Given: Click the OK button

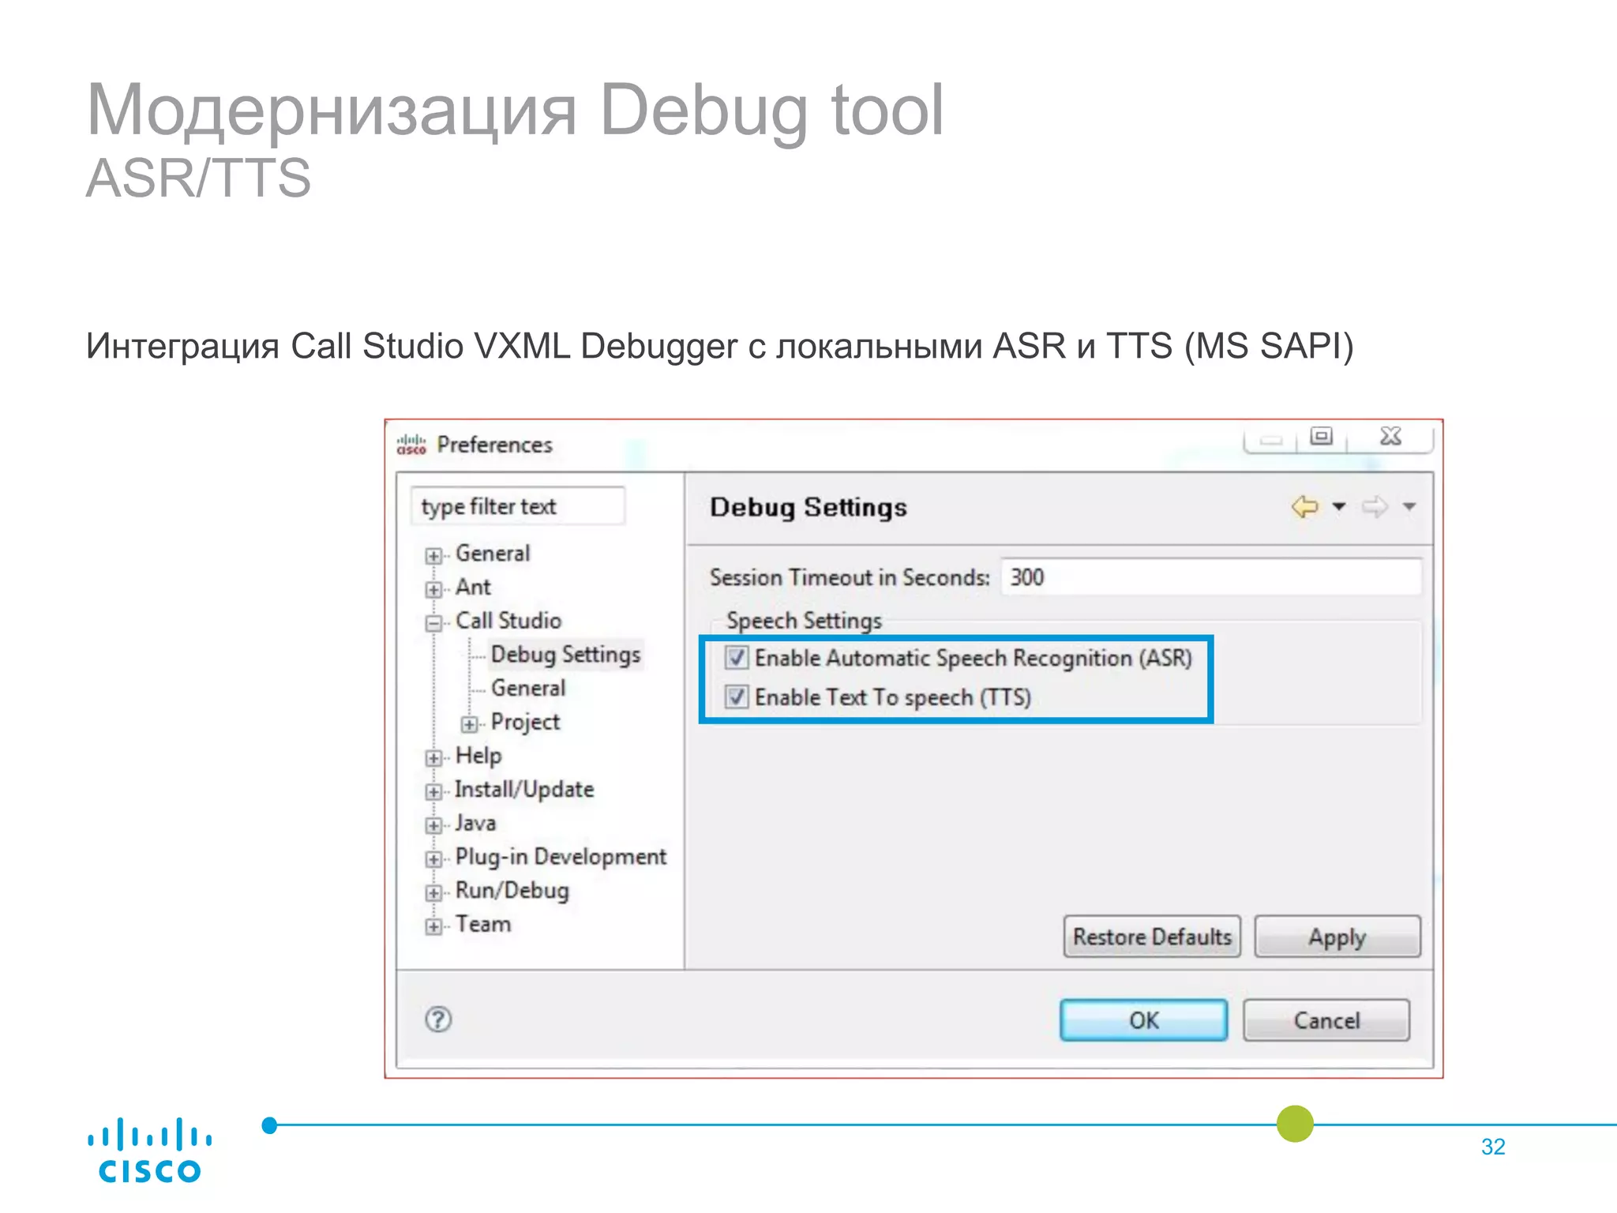Looking at the screenshot, I should click(1143, 1020).
